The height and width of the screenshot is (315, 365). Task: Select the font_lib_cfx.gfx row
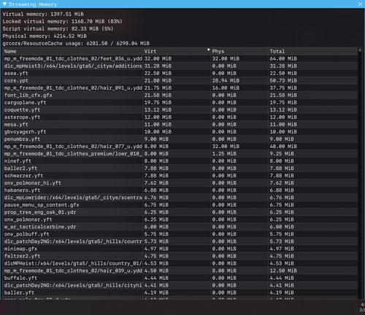click(180, 95)
